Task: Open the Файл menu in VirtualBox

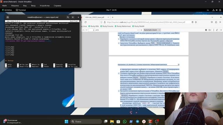Action: pos(5,6)
